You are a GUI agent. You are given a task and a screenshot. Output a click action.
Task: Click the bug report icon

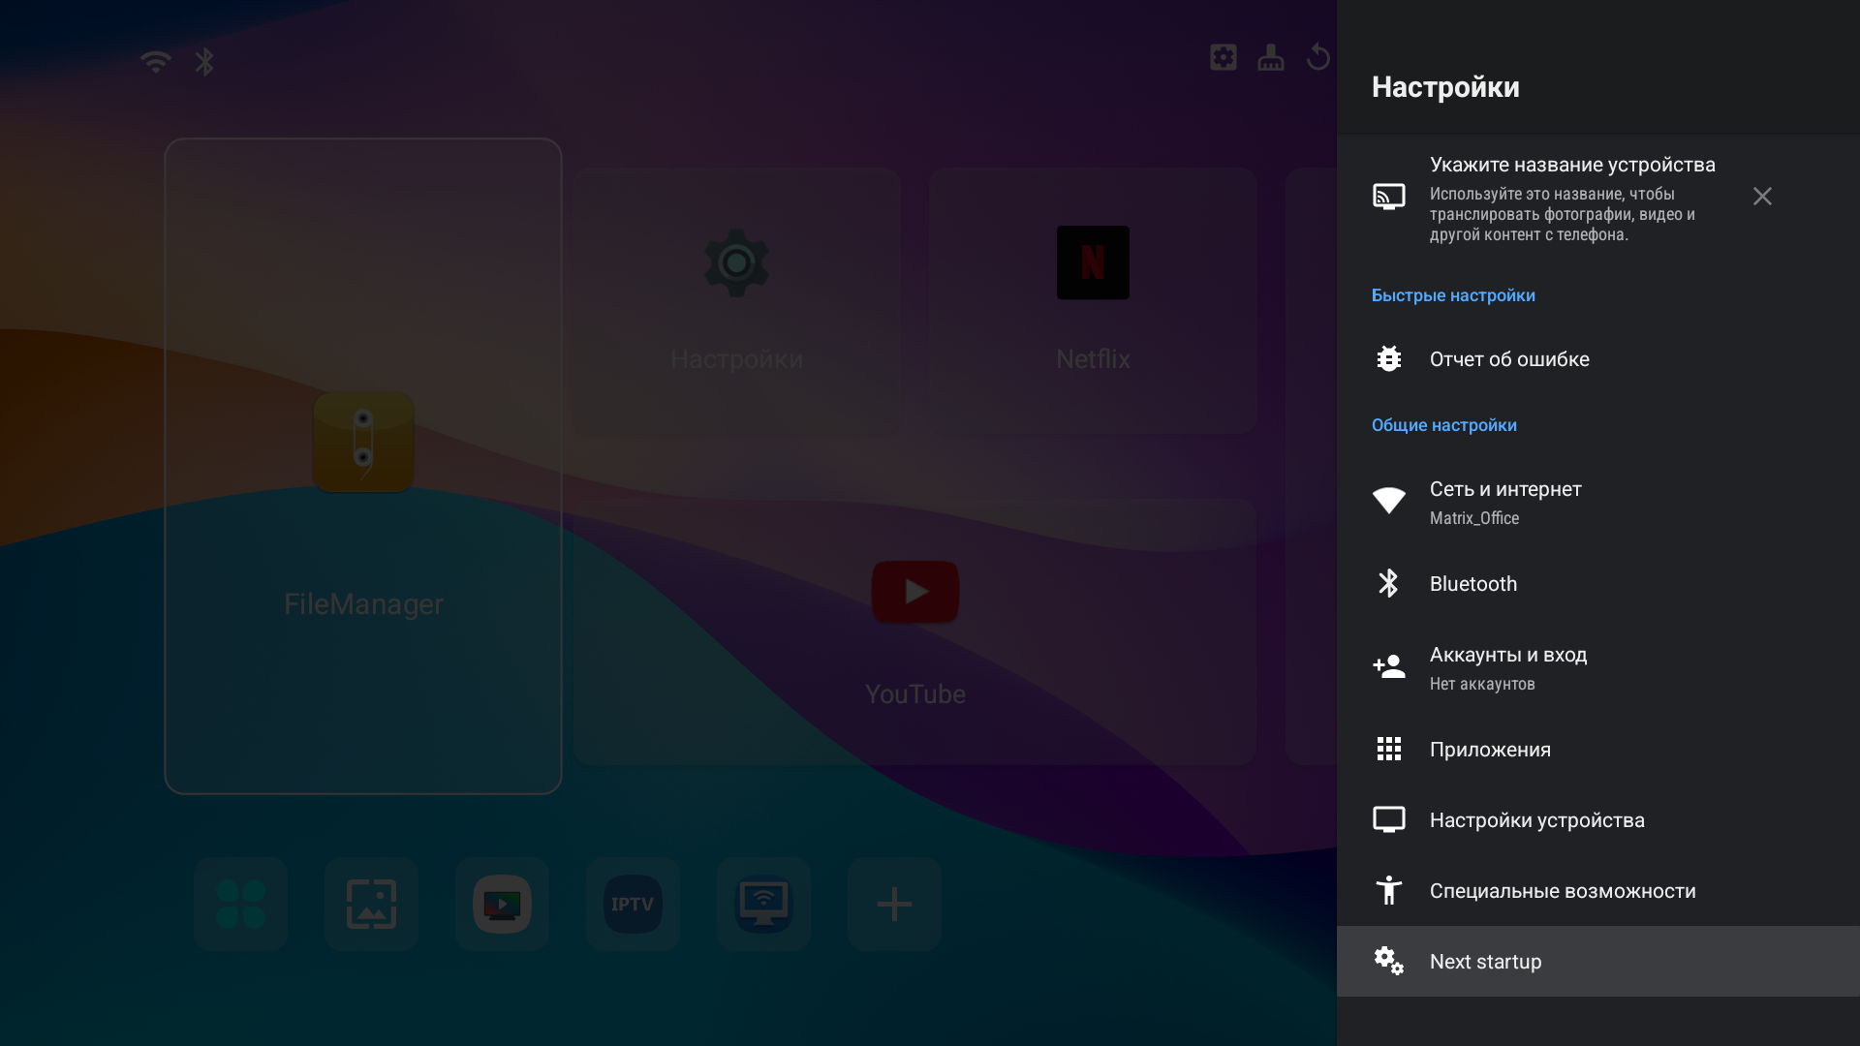1388,358
